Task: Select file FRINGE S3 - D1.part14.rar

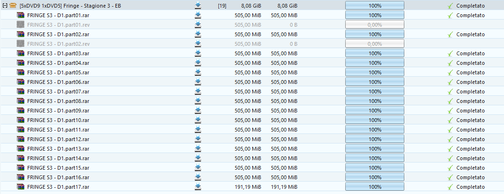Action: tap(58, 158)
